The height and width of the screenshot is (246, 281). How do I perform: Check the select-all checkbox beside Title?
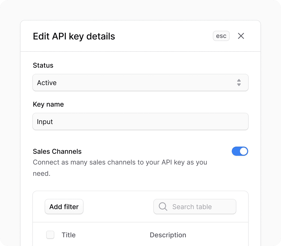click(50, 235)
